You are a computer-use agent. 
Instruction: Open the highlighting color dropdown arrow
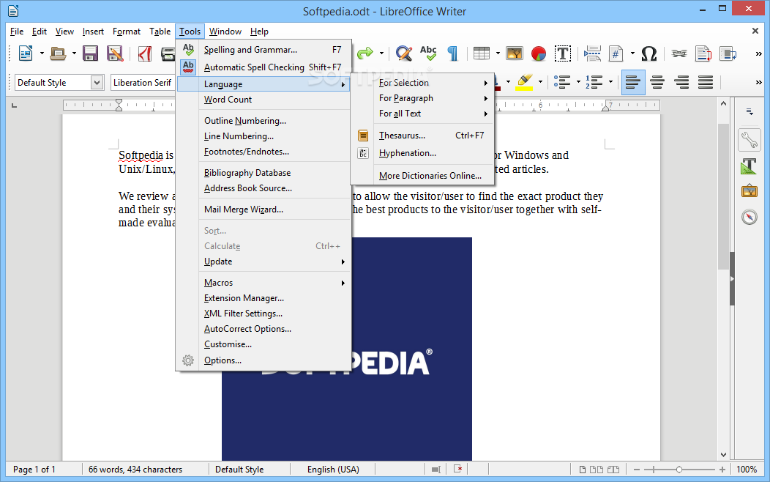[540, 81]
